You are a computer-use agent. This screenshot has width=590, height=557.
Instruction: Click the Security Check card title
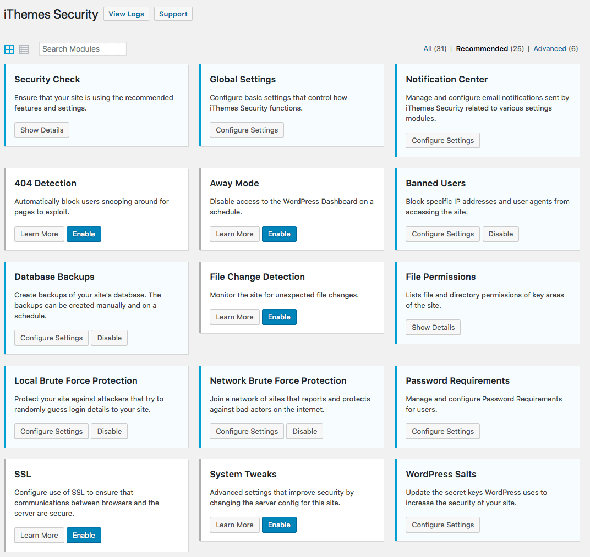coord(47,80)
